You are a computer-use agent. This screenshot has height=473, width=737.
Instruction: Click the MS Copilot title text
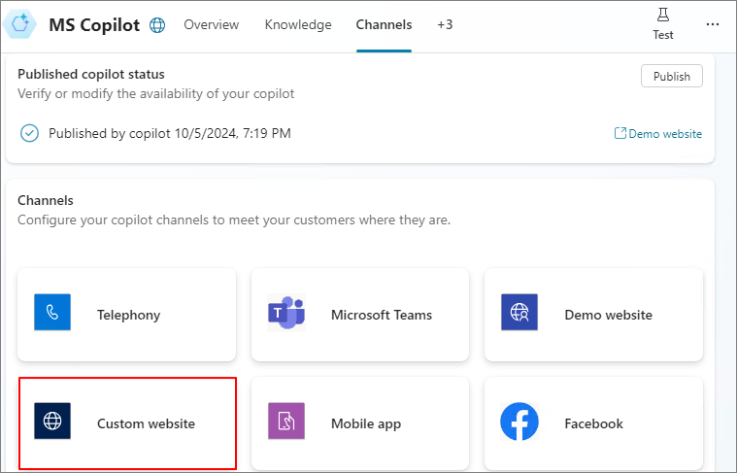(94, 25)
